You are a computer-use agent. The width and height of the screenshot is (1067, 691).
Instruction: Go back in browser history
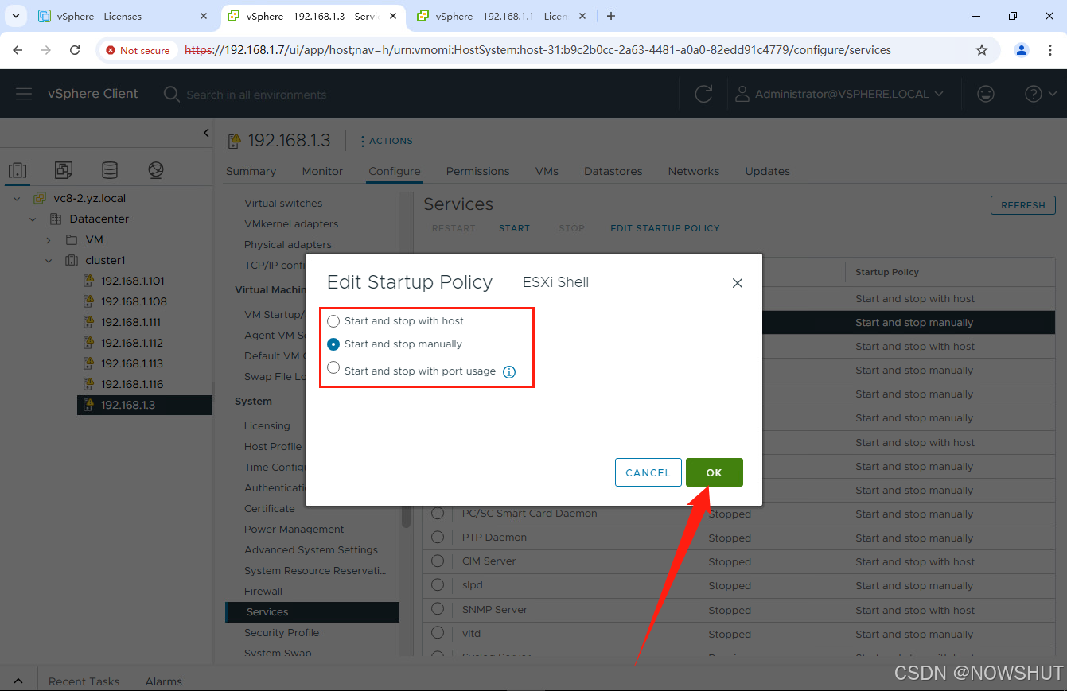18,50
